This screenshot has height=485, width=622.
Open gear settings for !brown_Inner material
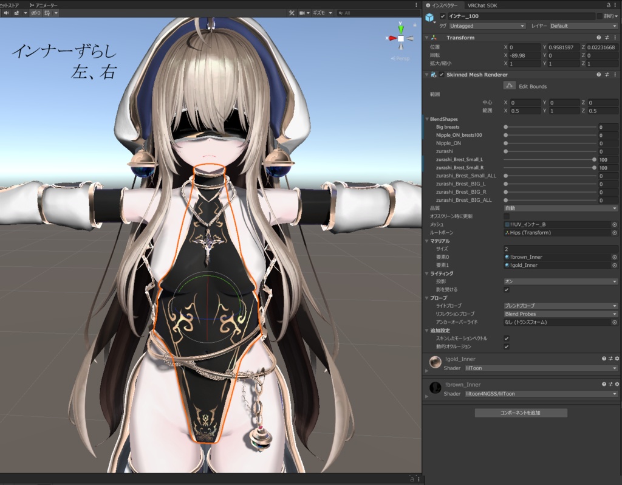[617, 384]
